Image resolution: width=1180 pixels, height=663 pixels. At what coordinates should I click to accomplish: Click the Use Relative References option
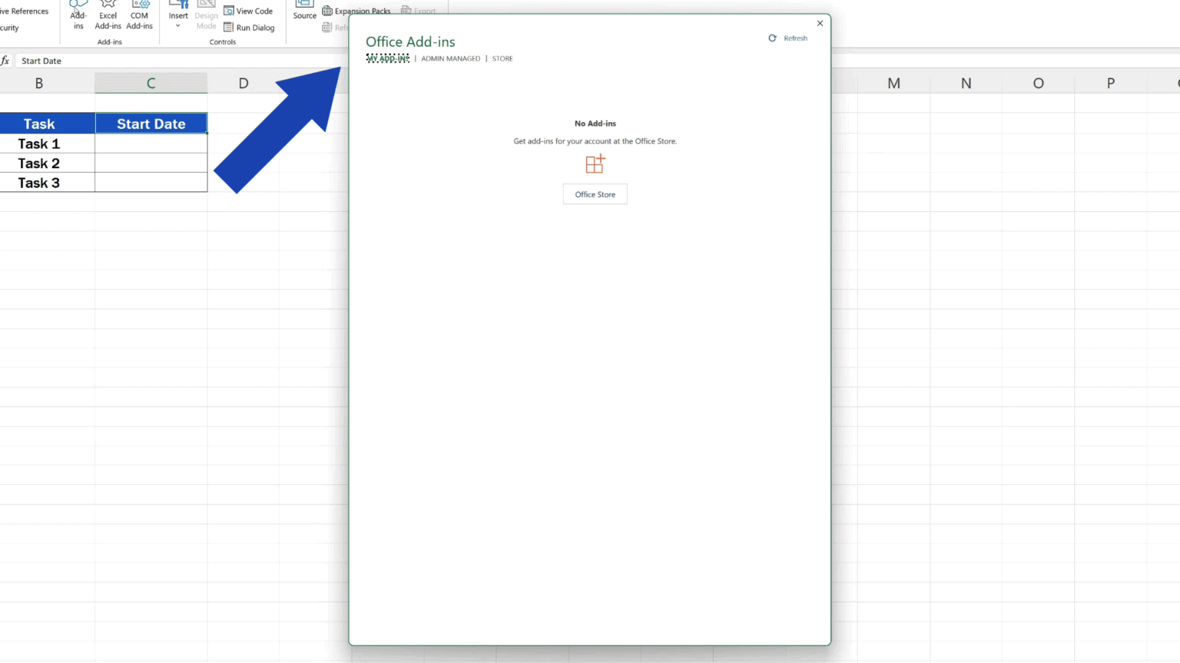tap(25, 11)
